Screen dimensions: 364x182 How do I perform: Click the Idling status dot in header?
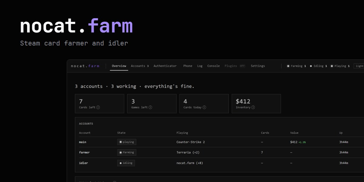click(x=311, y=66)
